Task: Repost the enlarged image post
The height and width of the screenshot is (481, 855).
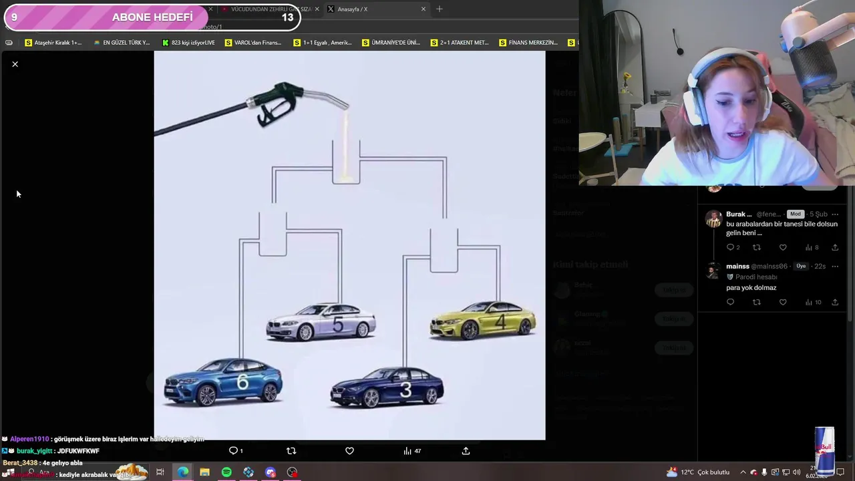Action: point(291,451)
